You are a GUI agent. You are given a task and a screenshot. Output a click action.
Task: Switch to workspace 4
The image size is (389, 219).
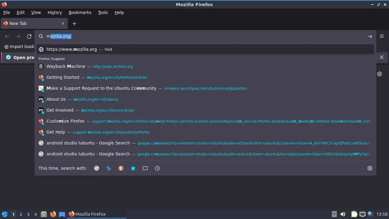click(x=35, y=214)
